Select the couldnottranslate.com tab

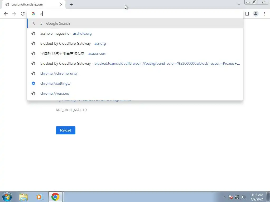click(33, 4)
